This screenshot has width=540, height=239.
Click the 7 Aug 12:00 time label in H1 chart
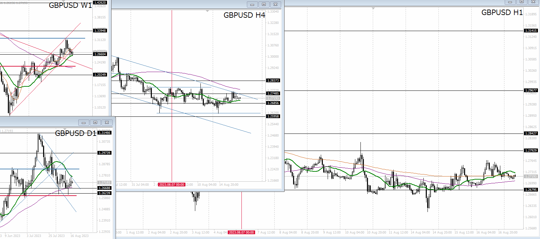pos(266,233)
